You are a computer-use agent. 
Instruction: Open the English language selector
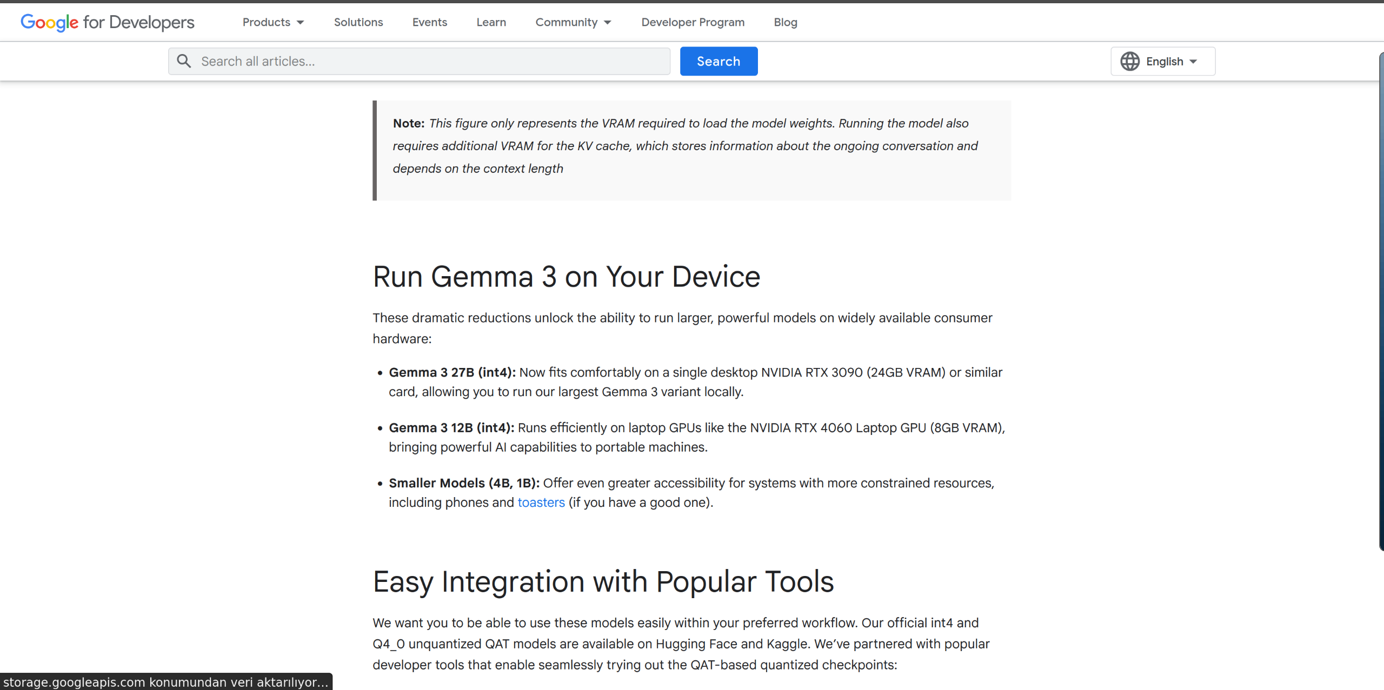pos(1163,61)
